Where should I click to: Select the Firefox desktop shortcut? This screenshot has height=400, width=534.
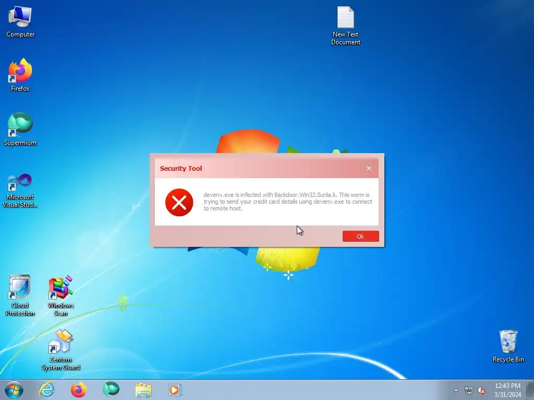(20, 75)
